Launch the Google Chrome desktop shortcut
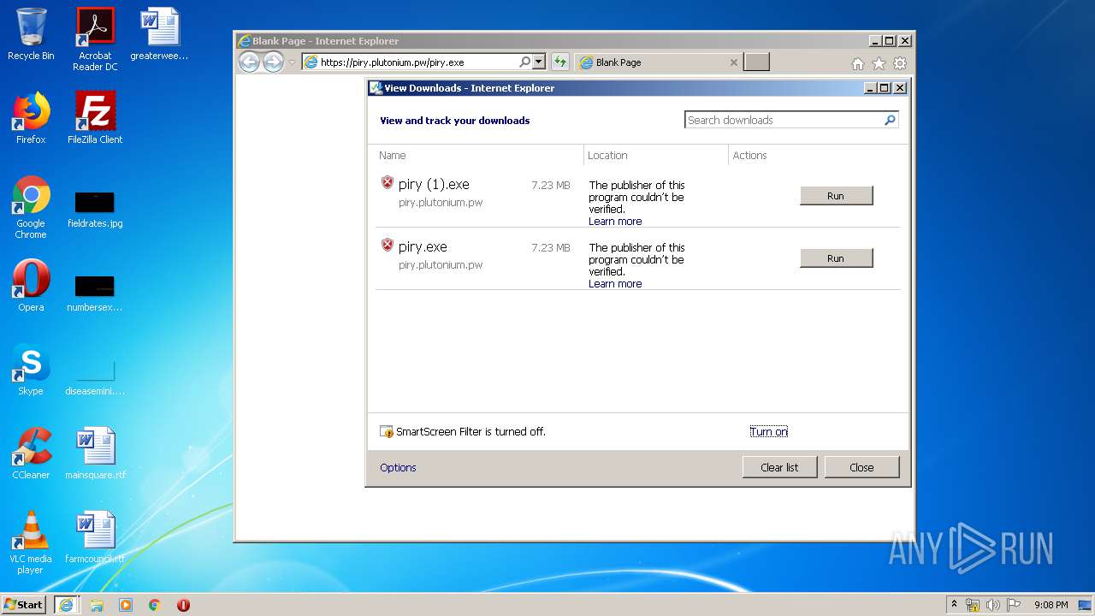 pos(31,207)
